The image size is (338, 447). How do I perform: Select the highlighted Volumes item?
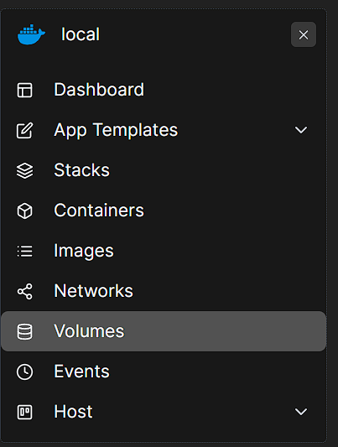tap(164, 331)
